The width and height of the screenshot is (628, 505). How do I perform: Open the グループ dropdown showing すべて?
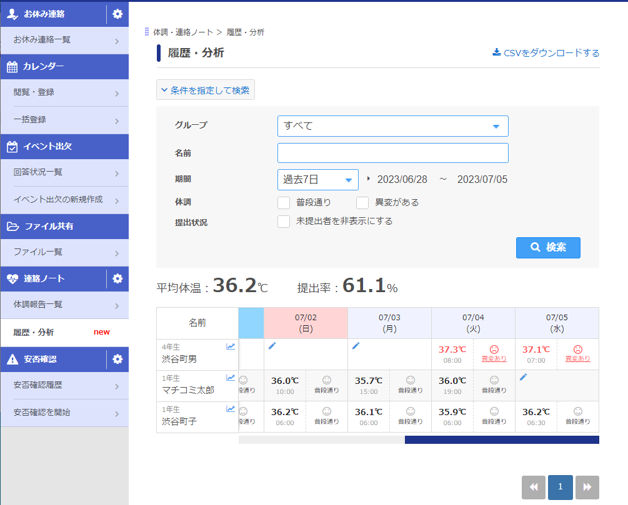click(392, 126)
